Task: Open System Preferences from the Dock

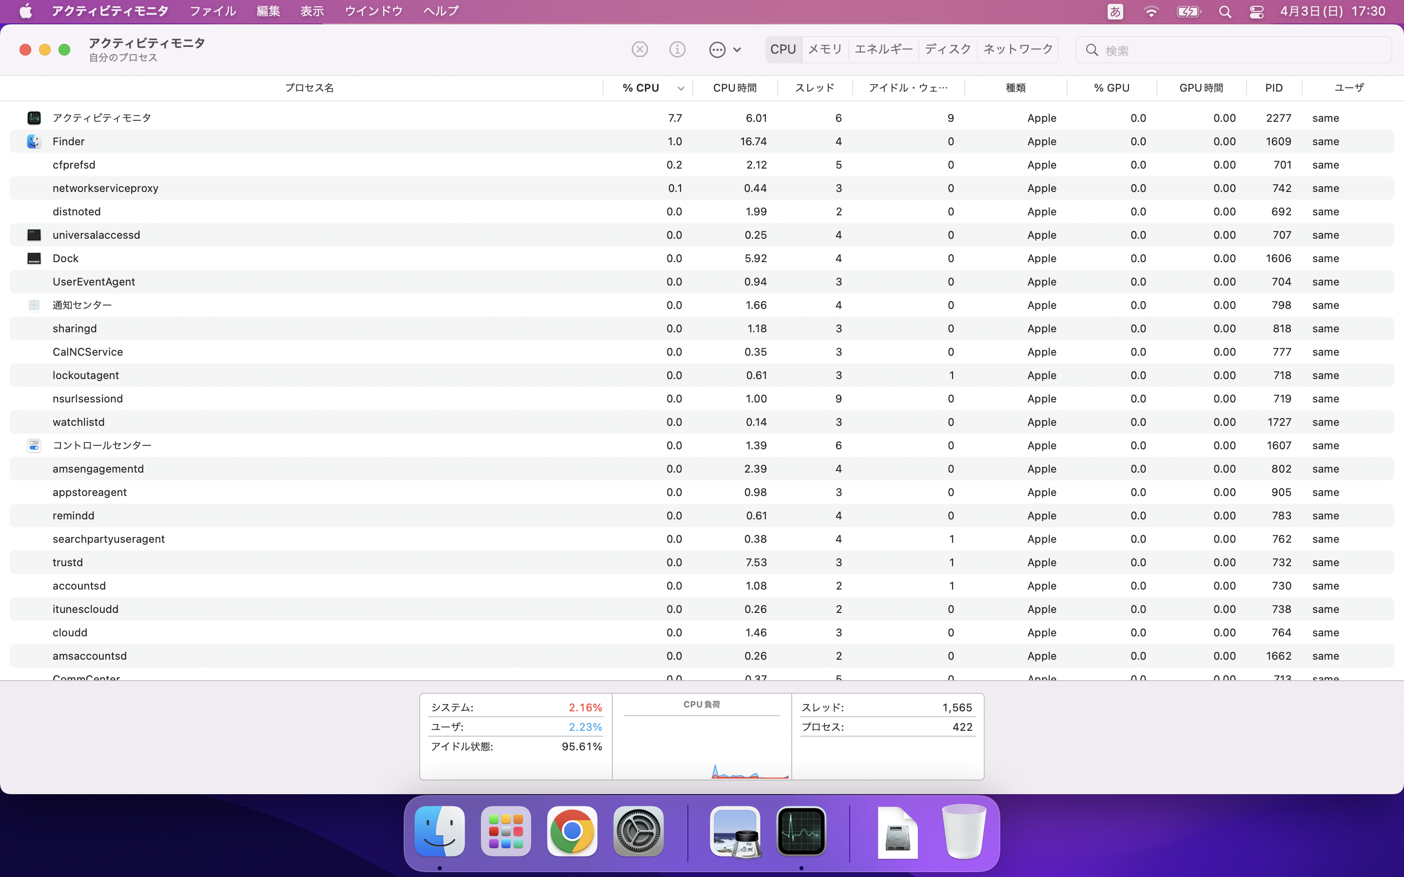Action: coord(638,831)
